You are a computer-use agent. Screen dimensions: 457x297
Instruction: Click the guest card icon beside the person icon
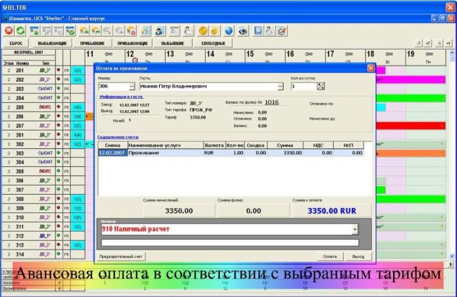pyautogui.click(x=174, y=31)
